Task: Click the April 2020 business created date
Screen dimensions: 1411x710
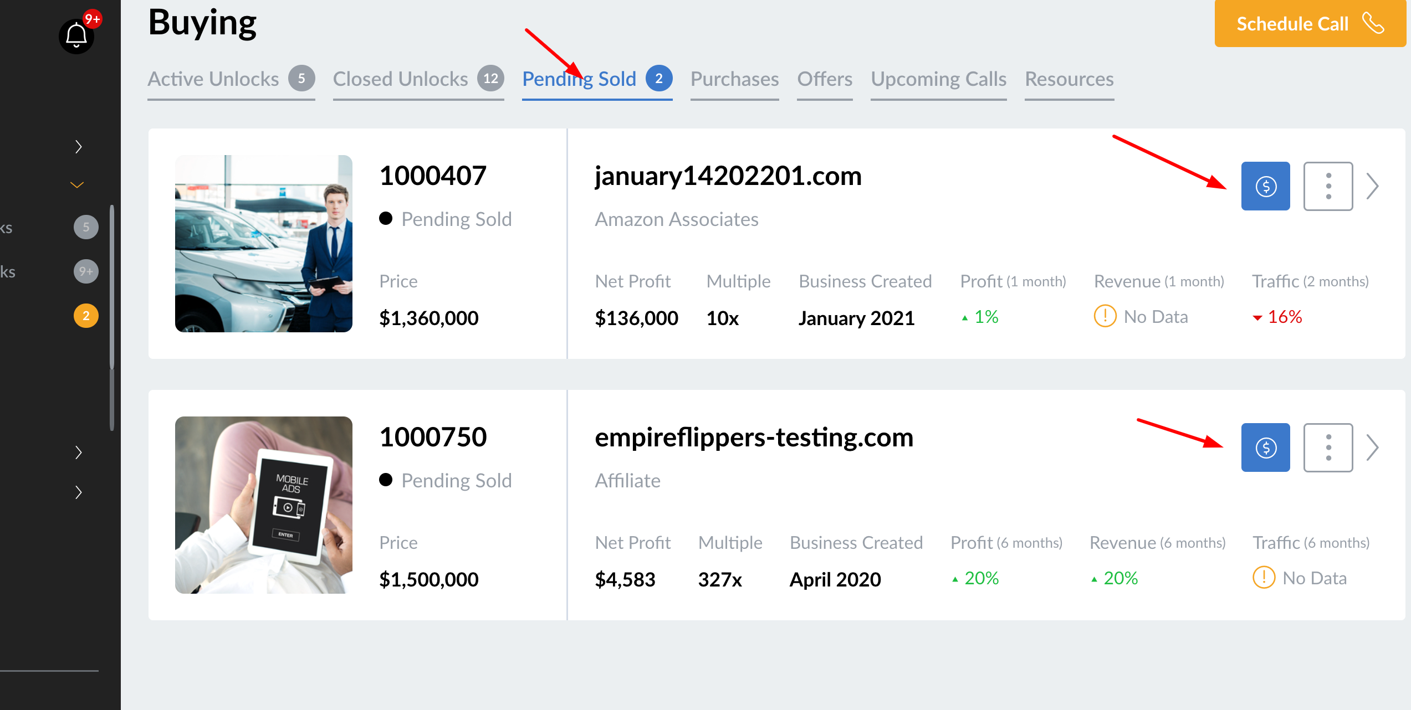Action: [x=835, y=579]
